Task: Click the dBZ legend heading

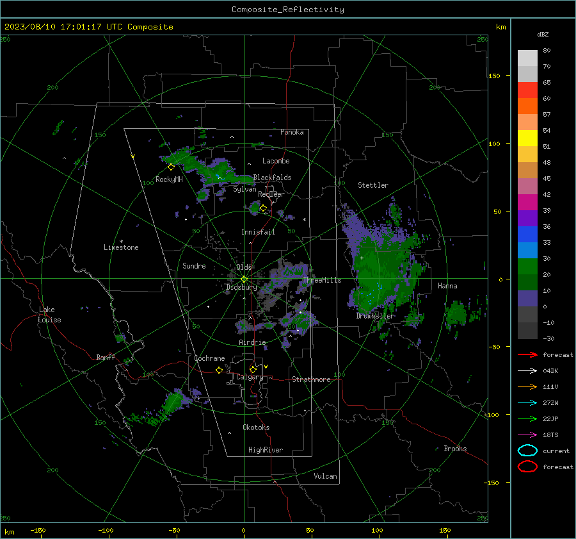Action: 543,34
